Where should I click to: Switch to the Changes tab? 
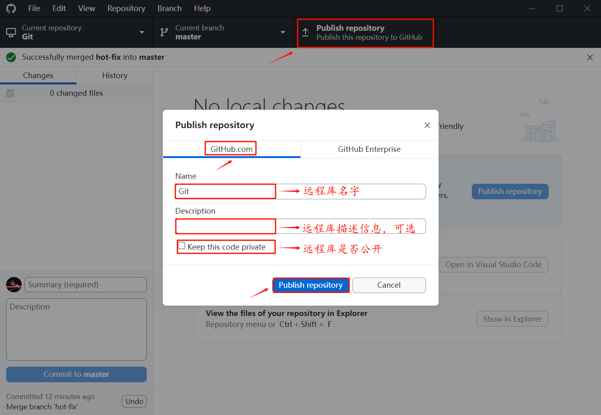(38, 75)
